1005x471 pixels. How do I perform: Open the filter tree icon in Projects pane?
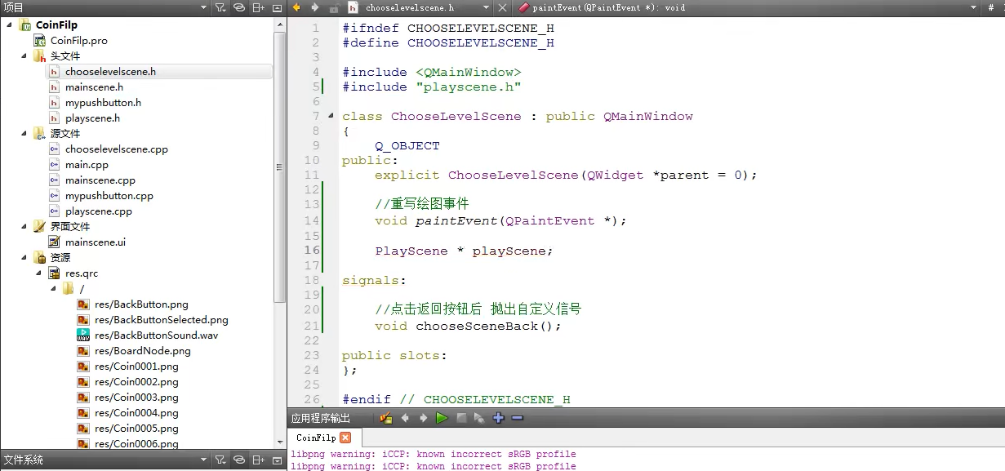[x=220, y=7]
